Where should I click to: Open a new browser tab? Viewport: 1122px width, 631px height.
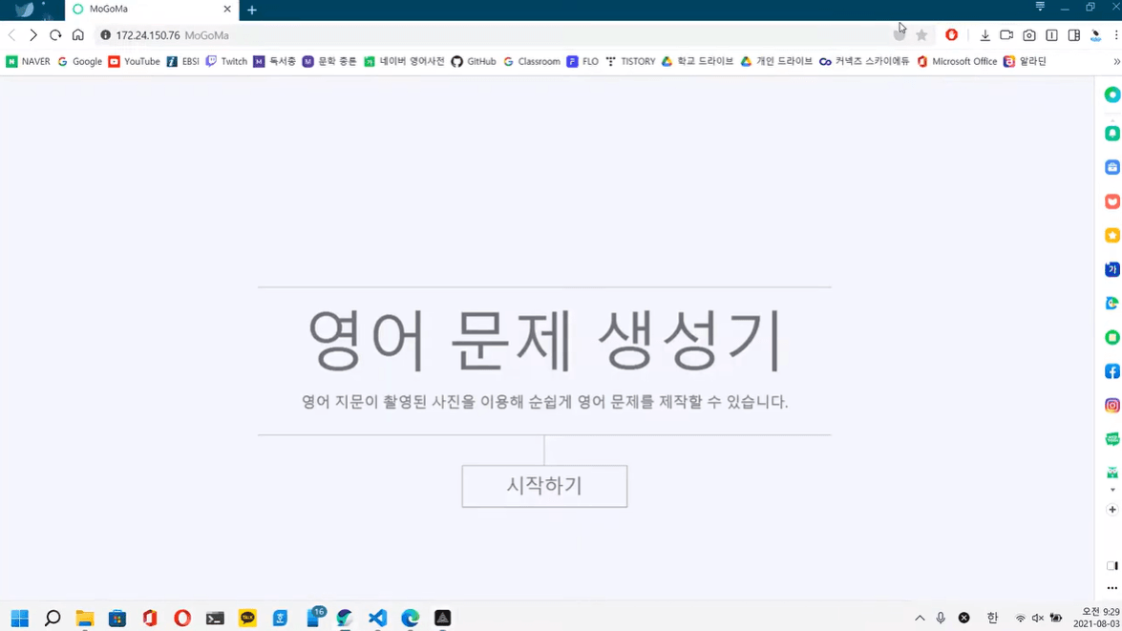click(x=251, y=11)
